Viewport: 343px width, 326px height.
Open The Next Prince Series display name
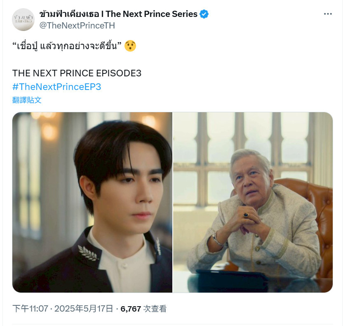coord(118,14)
